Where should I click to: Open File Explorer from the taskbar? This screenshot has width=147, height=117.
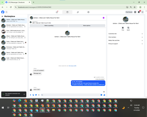(x=54, y=110)
